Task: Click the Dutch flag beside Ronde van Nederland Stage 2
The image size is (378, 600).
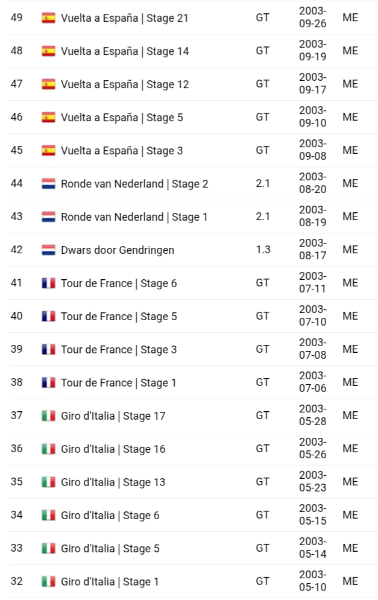Action: pos(48,184)
